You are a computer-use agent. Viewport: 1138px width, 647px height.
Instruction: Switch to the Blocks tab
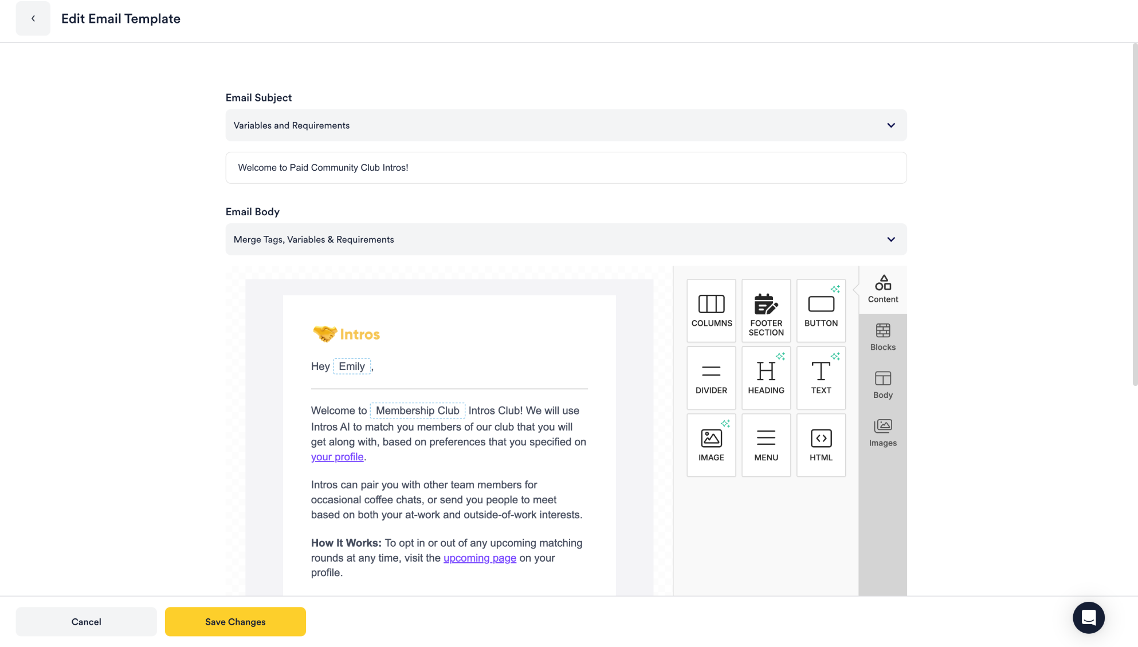[882, 337]
